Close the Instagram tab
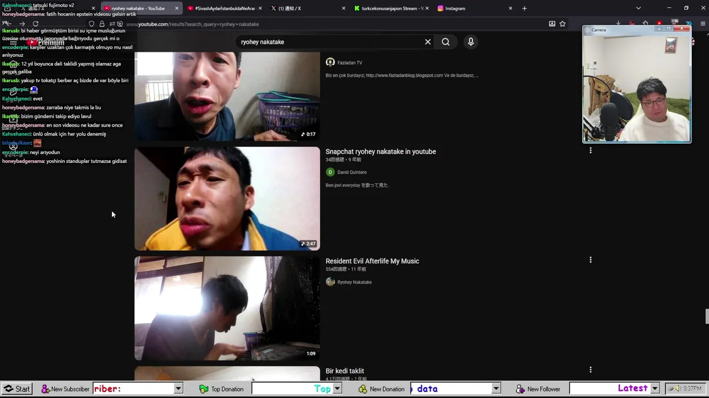709x398 pixels. [510, 8]
